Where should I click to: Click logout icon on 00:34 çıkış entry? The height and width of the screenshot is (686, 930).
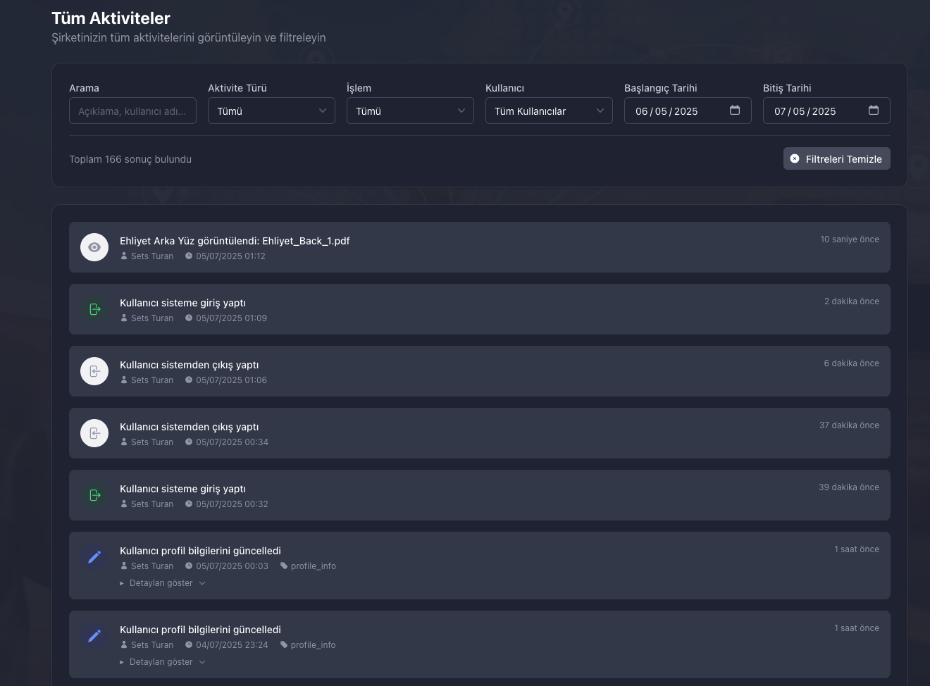coord(94,433)
